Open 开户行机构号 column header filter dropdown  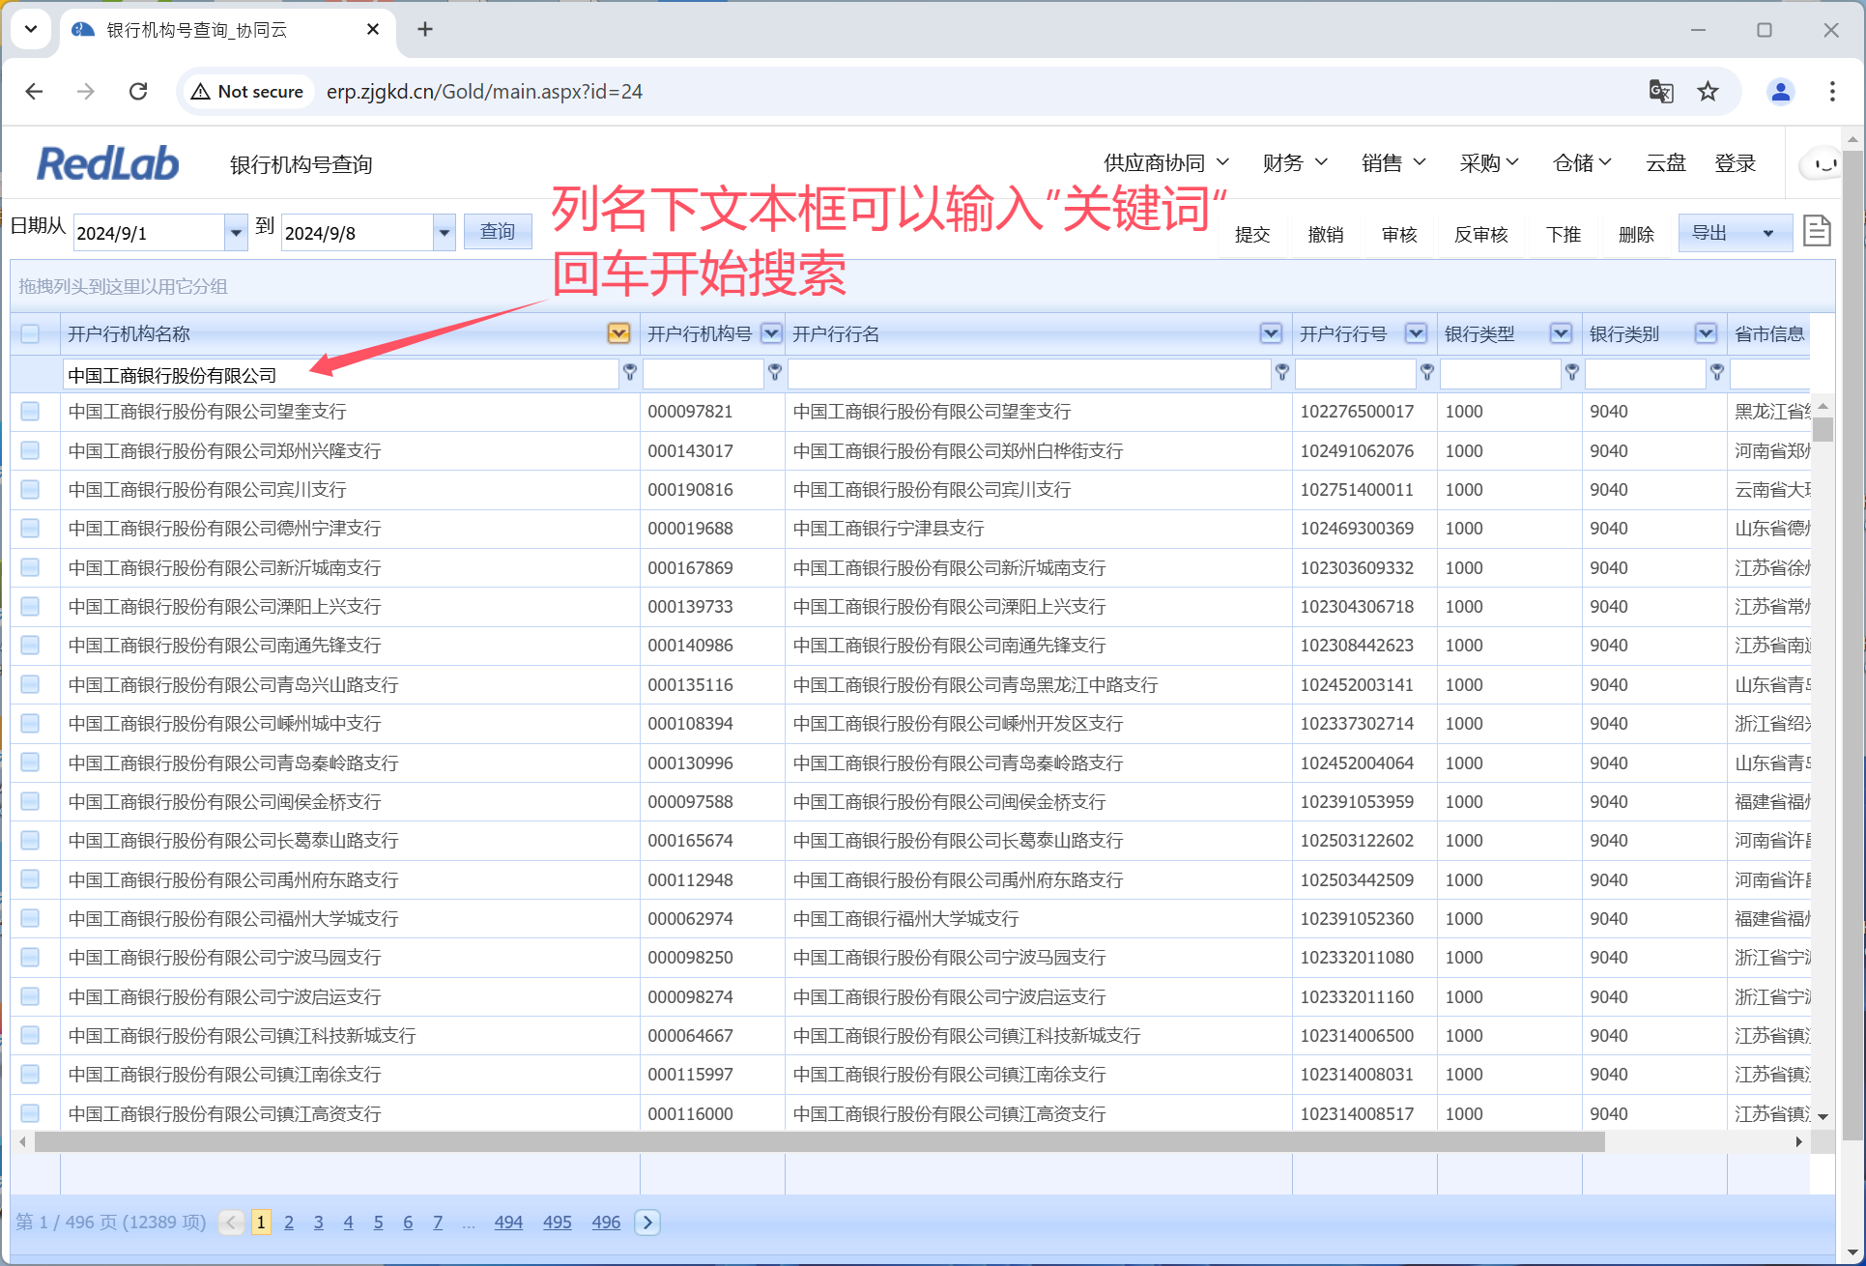[x=771, y=333]
